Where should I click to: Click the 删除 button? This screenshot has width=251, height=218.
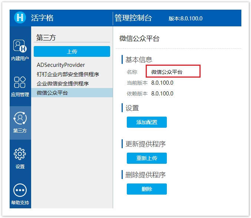point(146,189)
